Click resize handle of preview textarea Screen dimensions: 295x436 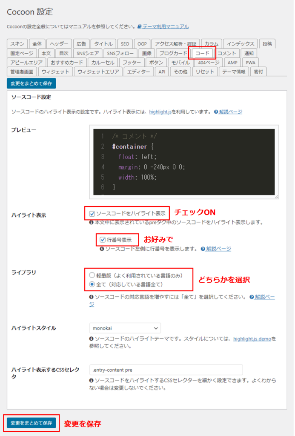(276, 197)
